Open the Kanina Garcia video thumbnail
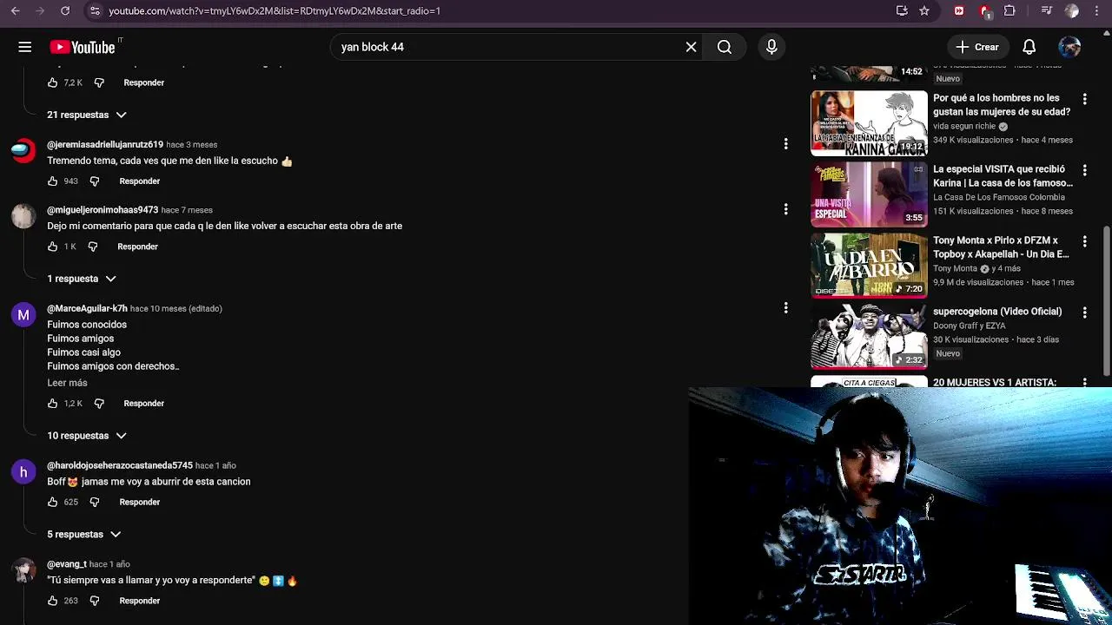This screenshot has width=1112, height=625. click(x=869, y=123)
